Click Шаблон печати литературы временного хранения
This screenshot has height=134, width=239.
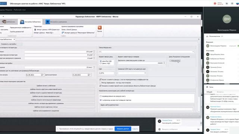46,103
